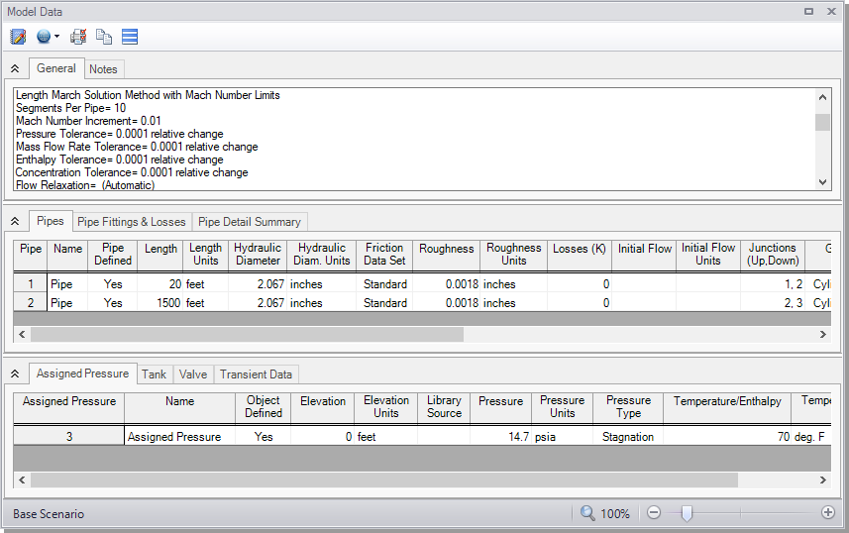Collapse the Pipes section with double chevron
849x533 pixels.
click(15, 221)
